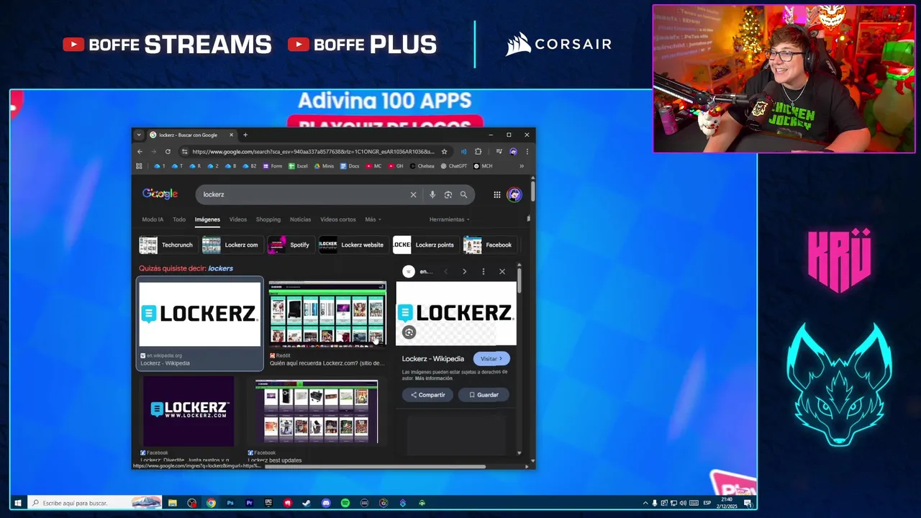This screenshot has width=921, height=518.
Task: Select the Facebook suggestion chip
Action: tap(489, 245)
